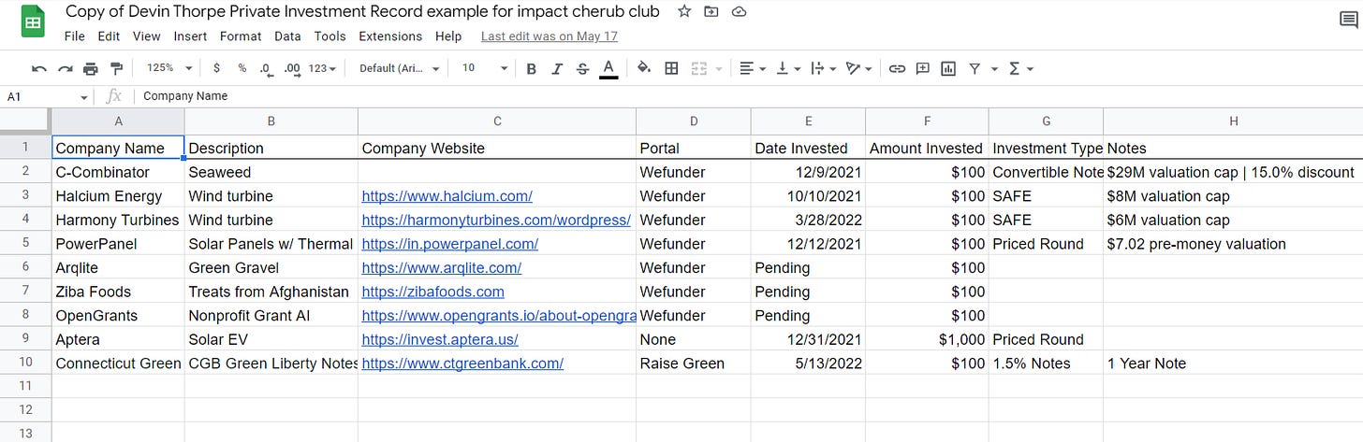Open zoom level 125% dropdown
This screenshot has width=1363, height=442.
click(169, 68)
